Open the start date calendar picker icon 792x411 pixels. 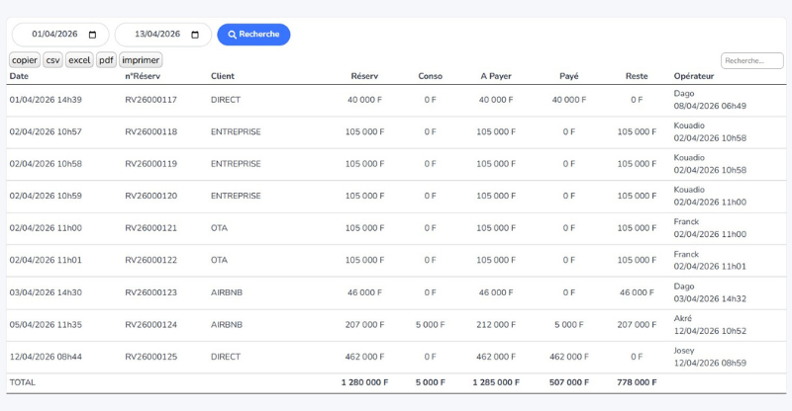pos(93,35)
